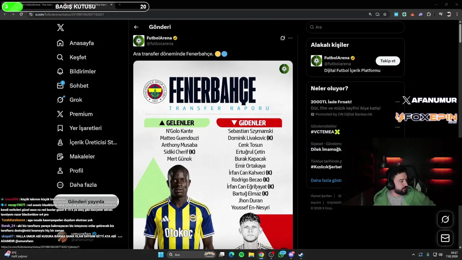This screenshot has height=260, width=462.
Task: Open Keşfet search page
Action: pyautogui.click(x=71, y=57)
